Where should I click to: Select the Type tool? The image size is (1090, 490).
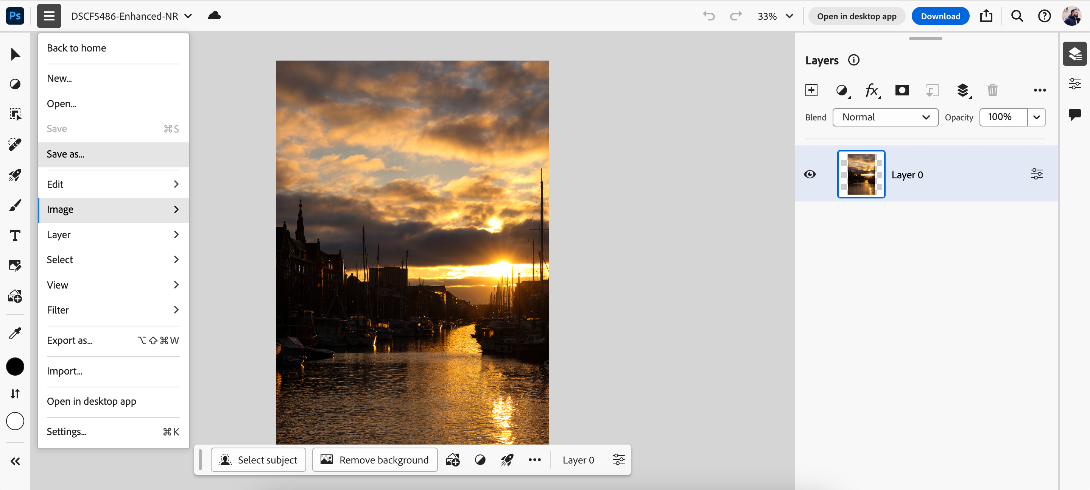(15, 236)
